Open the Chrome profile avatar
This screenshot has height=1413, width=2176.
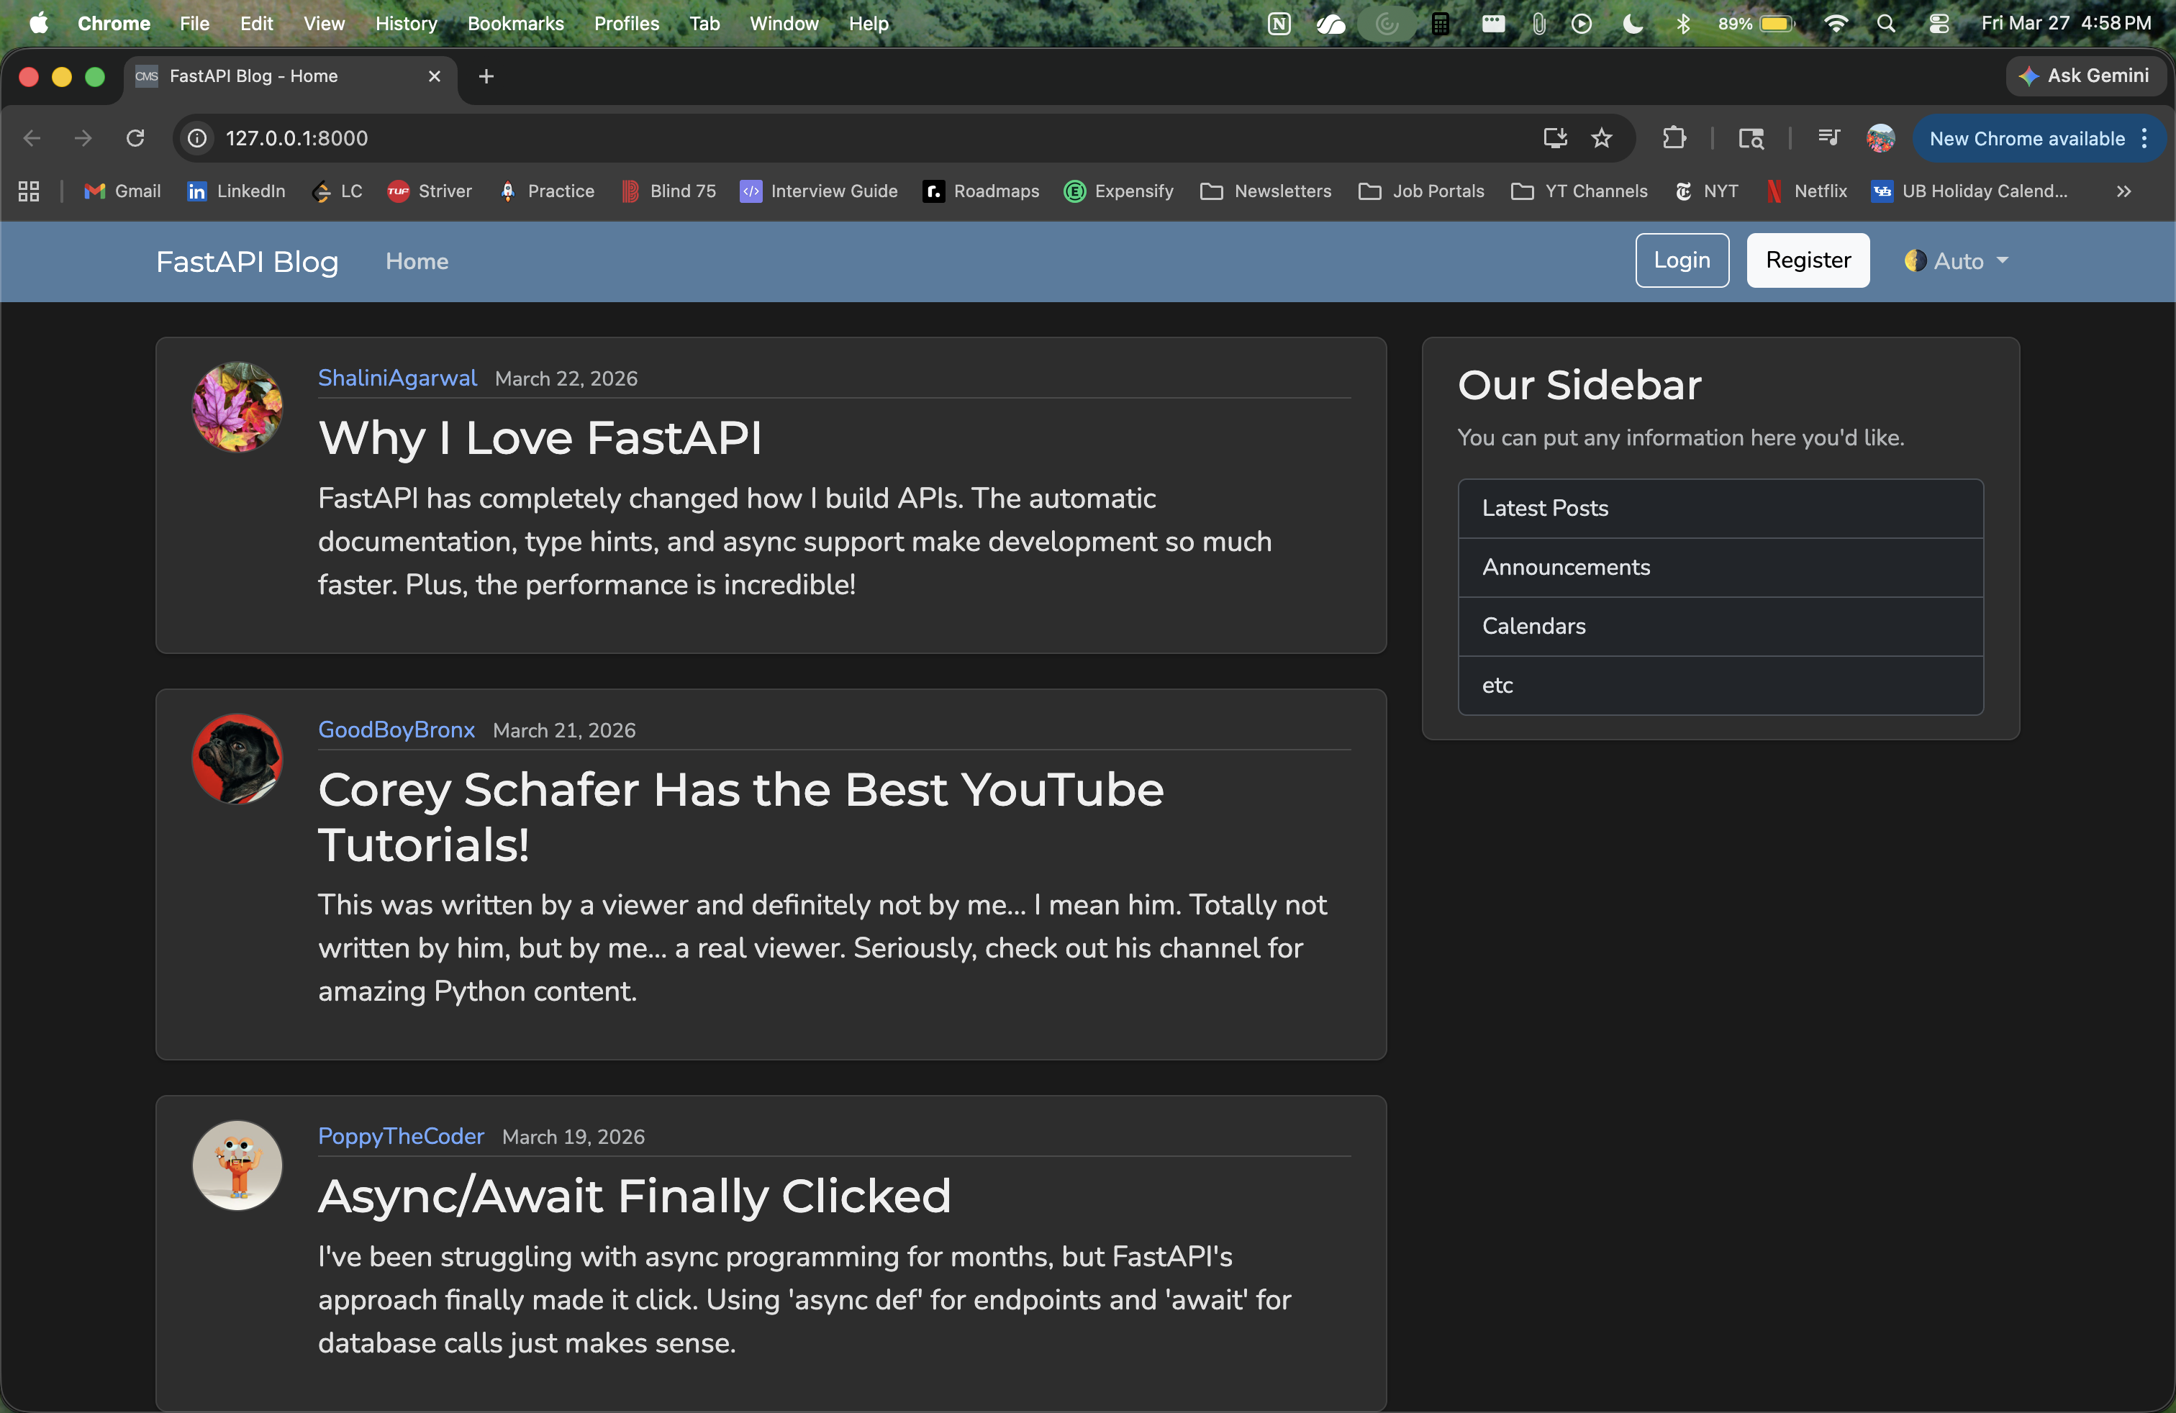pyautogui.click(x=1881, y=138)
